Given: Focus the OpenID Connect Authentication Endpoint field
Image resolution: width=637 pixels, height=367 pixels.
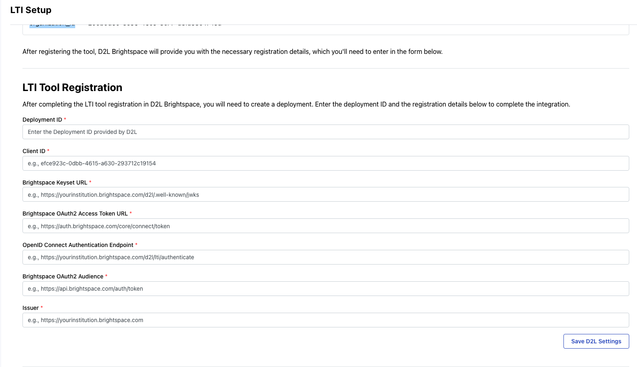Looking at the screenshot, I should pyautogui.click(x=326, y=257).
